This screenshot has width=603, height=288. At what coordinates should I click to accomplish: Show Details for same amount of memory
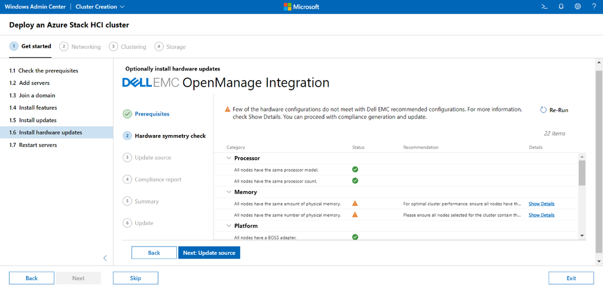click(x=541, y=204)
